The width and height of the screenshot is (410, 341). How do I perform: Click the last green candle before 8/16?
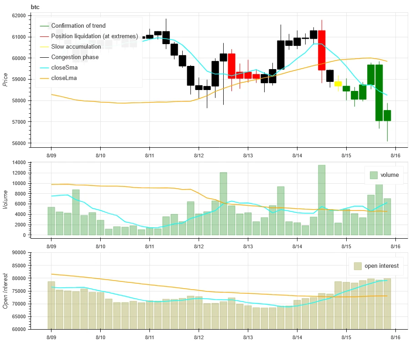point(387,115)
